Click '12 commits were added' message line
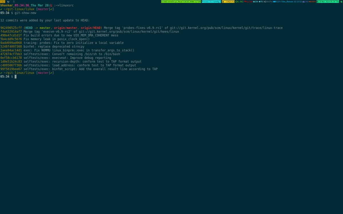Viewport: 343px width, 214px height. pos(45,20)
